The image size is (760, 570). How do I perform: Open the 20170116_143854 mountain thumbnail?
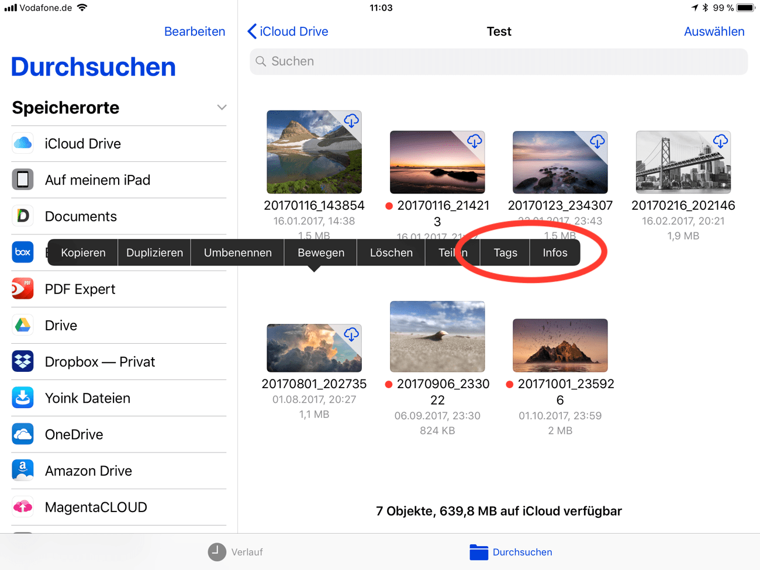coord(314,152)
